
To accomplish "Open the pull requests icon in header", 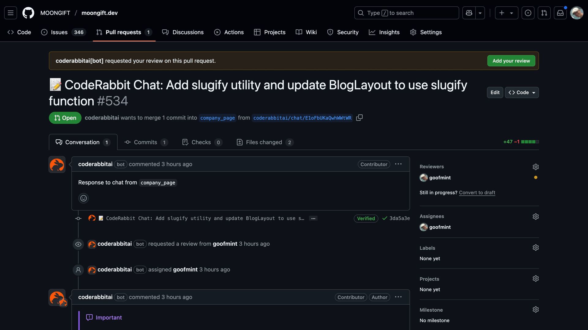I will pyautogui.click(x=544, y=13).
